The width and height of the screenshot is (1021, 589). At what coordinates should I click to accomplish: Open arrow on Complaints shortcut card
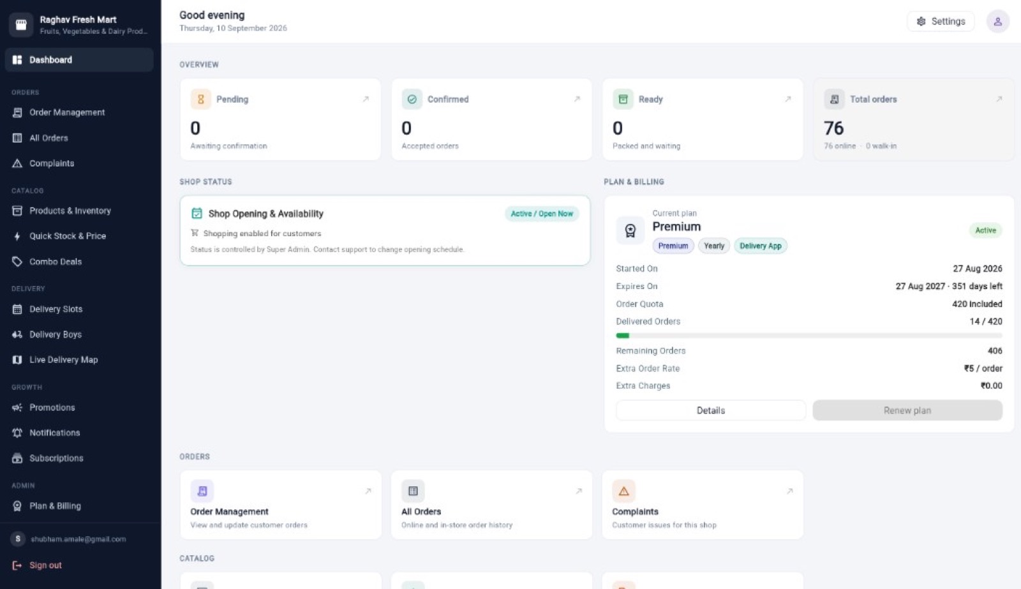tap(790, 491)
